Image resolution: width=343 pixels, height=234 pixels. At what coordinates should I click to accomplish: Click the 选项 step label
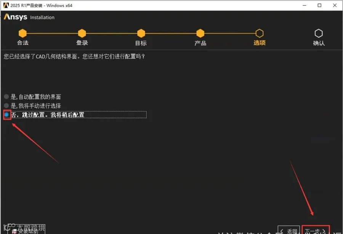[x=260, y=43]
